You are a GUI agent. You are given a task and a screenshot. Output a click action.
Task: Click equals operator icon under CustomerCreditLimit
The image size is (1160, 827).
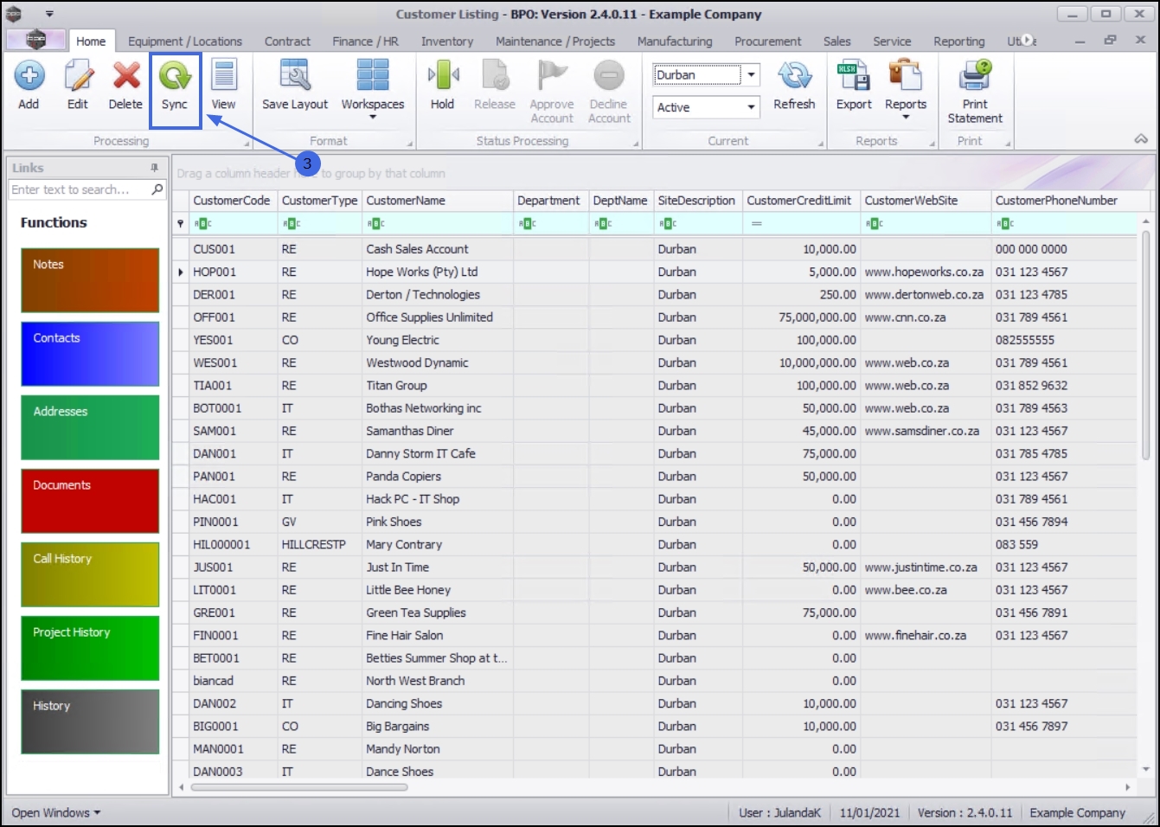tap(757, 224)
